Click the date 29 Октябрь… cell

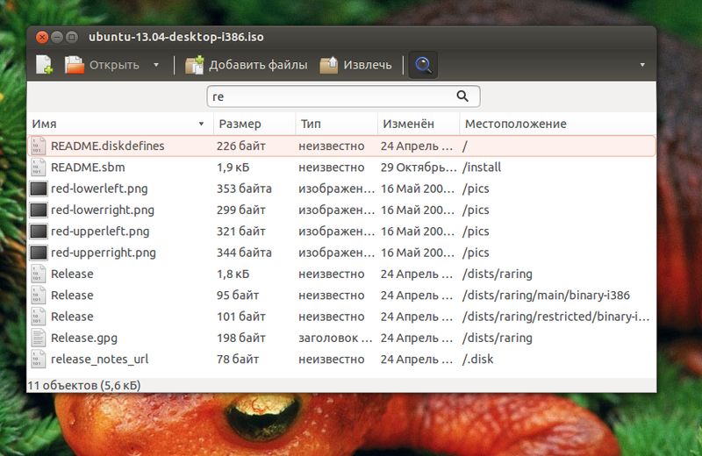419,167
